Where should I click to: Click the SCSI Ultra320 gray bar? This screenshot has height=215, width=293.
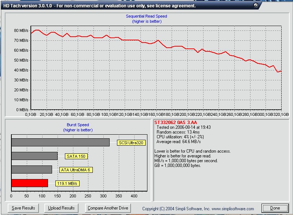point(61,142)
